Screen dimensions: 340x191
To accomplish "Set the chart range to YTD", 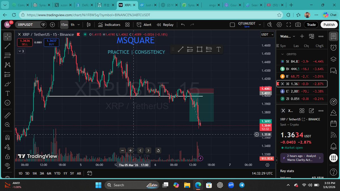I will pyautogui.click(x=57, y=173).
